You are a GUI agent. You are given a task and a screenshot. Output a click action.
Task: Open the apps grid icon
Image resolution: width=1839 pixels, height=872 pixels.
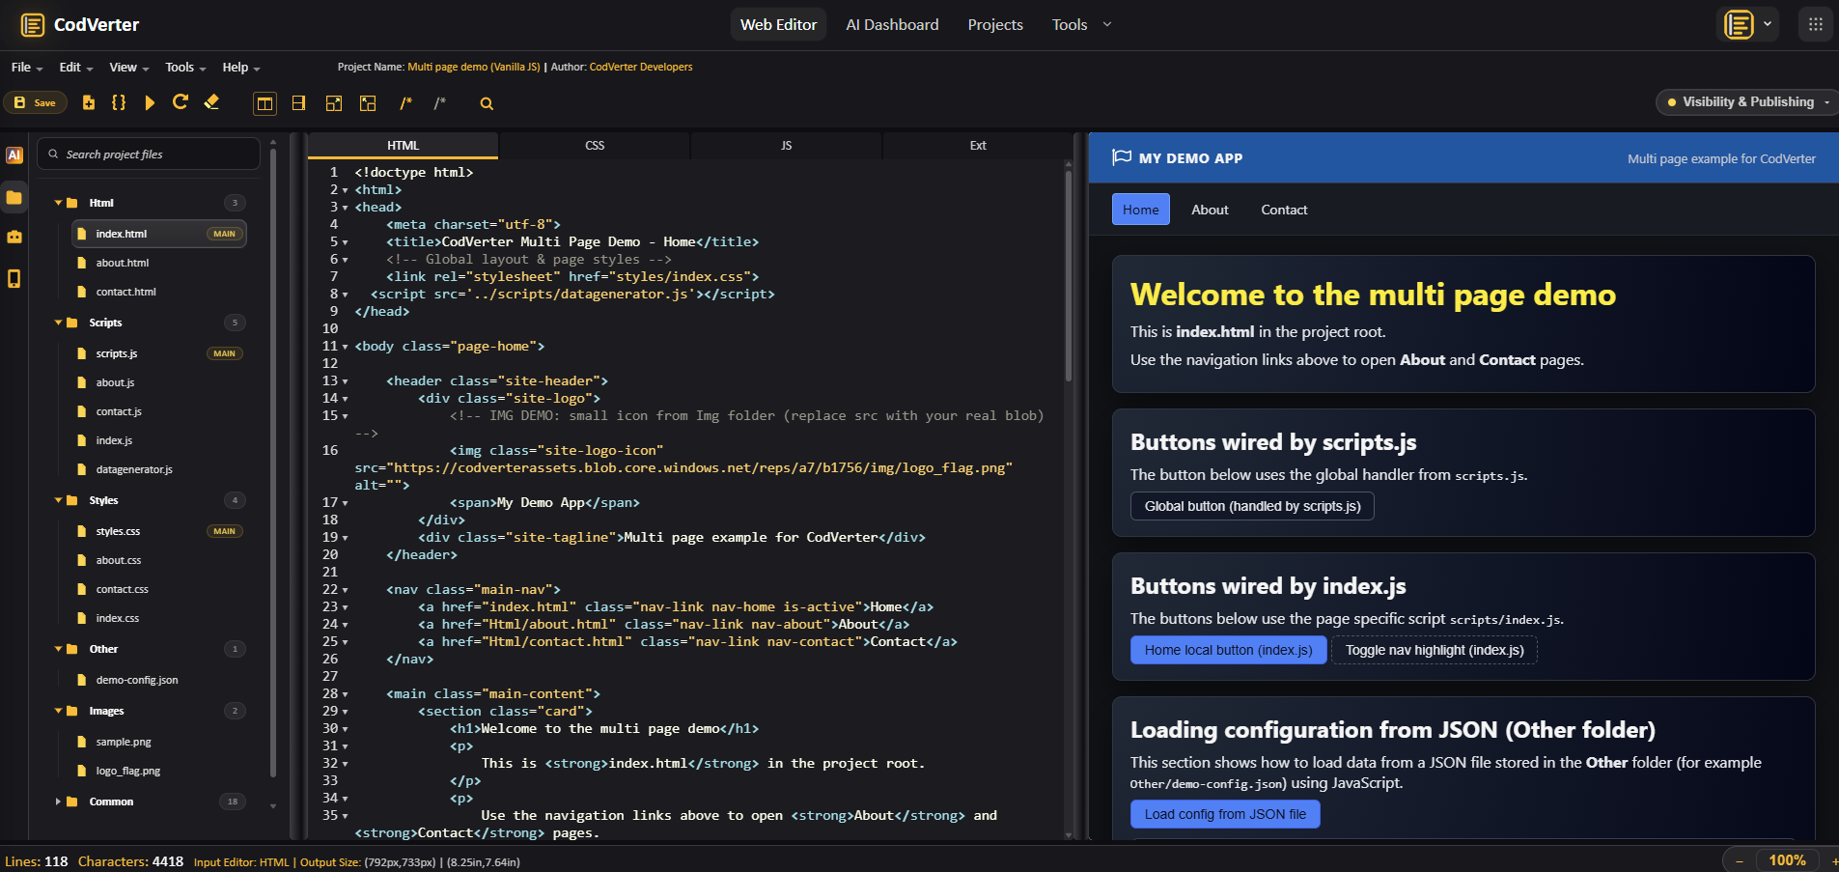[1816, 25]
